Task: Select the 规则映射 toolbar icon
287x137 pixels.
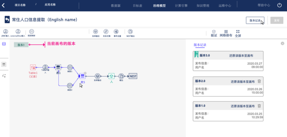Action: (32, 32)
